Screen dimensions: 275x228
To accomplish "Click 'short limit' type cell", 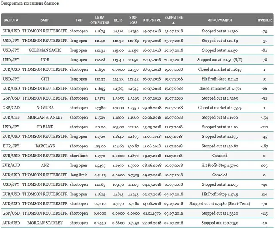I will click(79, 156).
